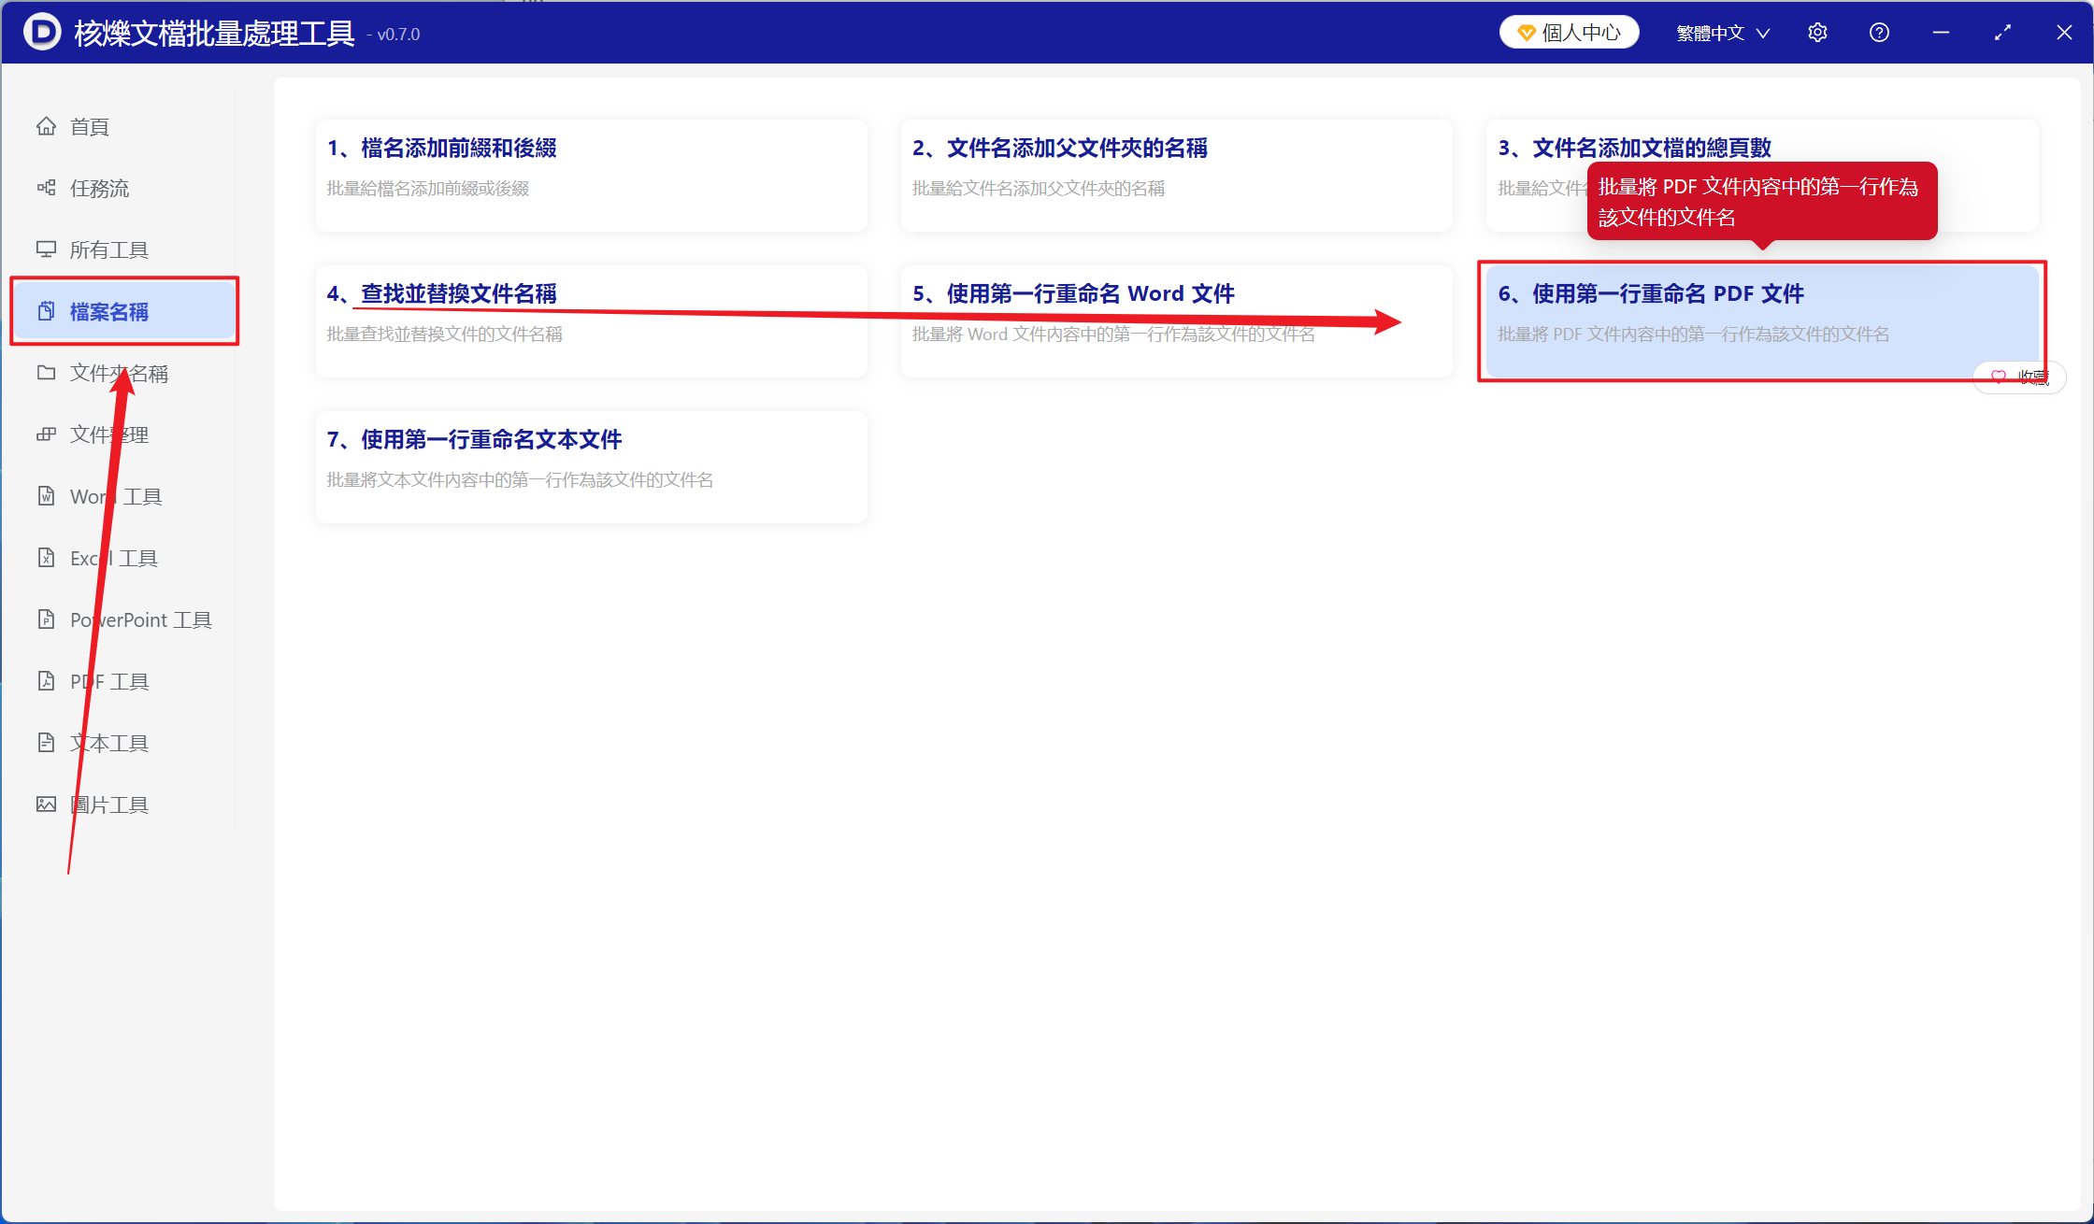This screenshot has height=1224, width=2094.
Task: Click the app logo icon in title bar
Action: tap(41, 33)
